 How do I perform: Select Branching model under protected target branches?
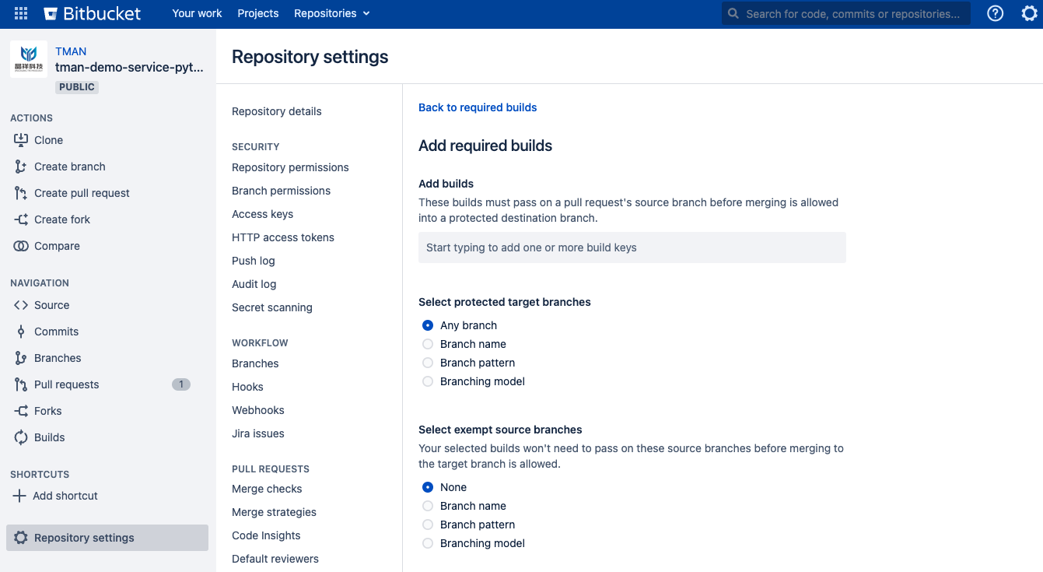(x=428, y=381)
